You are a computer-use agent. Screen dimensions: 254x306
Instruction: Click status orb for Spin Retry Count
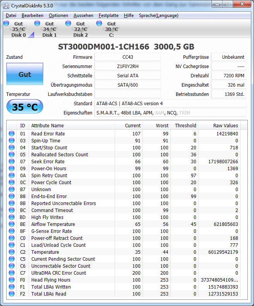[12, 175]
